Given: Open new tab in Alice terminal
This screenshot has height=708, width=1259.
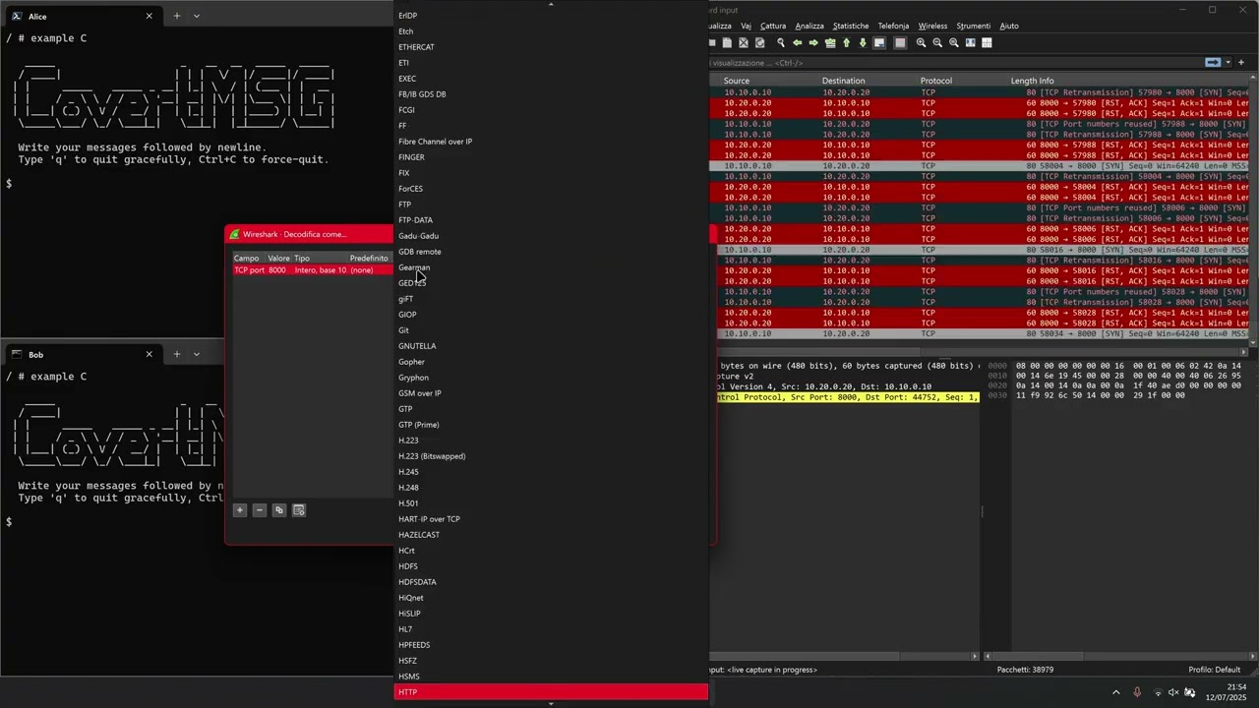Looking at the screenshot, I should pyautogui.click(x=177, y=16).
